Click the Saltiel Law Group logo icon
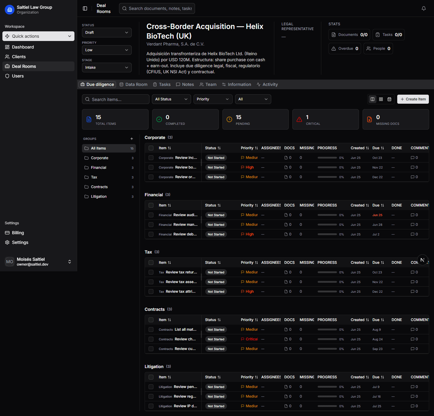The image size is (434, 416). tap(10, 10)
